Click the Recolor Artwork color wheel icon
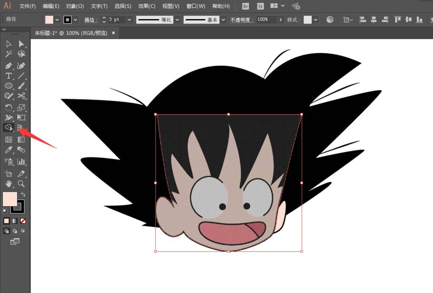Image resolution: width=433 pixels, height=293 pixels. point(330,19)
